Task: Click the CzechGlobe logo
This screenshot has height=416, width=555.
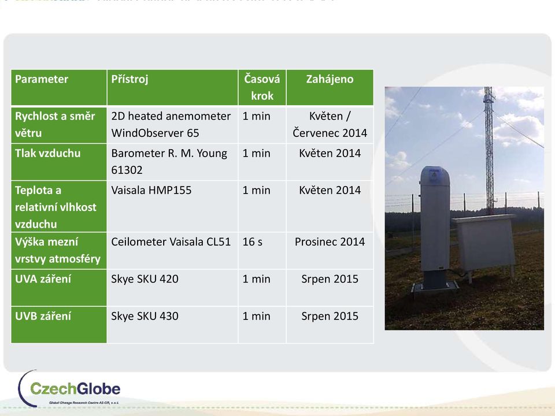Action: coord(69,389)
